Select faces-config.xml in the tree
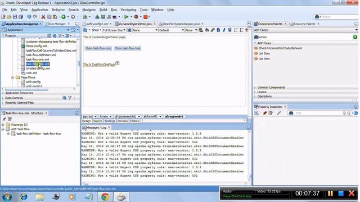 coord(37,46)
